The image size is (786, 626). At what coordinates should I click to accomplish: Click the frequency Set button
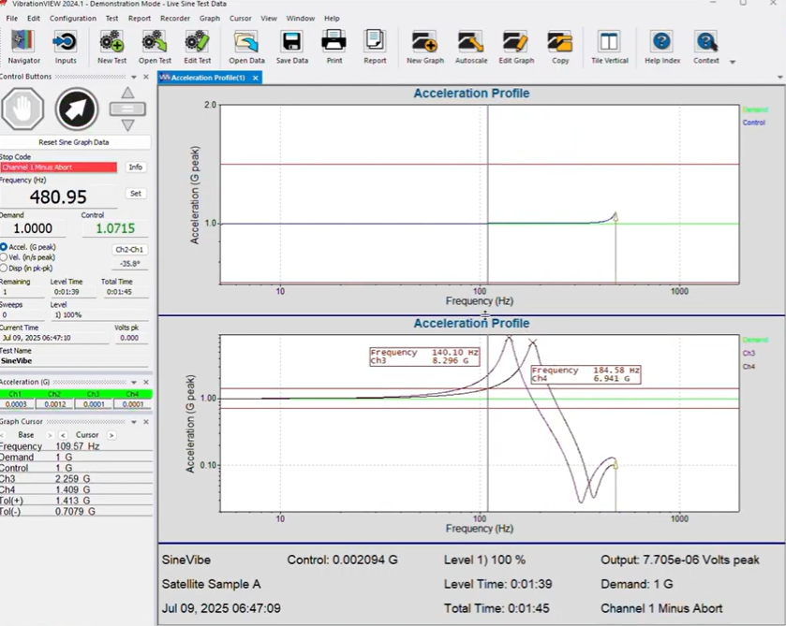tap(135, 194)
